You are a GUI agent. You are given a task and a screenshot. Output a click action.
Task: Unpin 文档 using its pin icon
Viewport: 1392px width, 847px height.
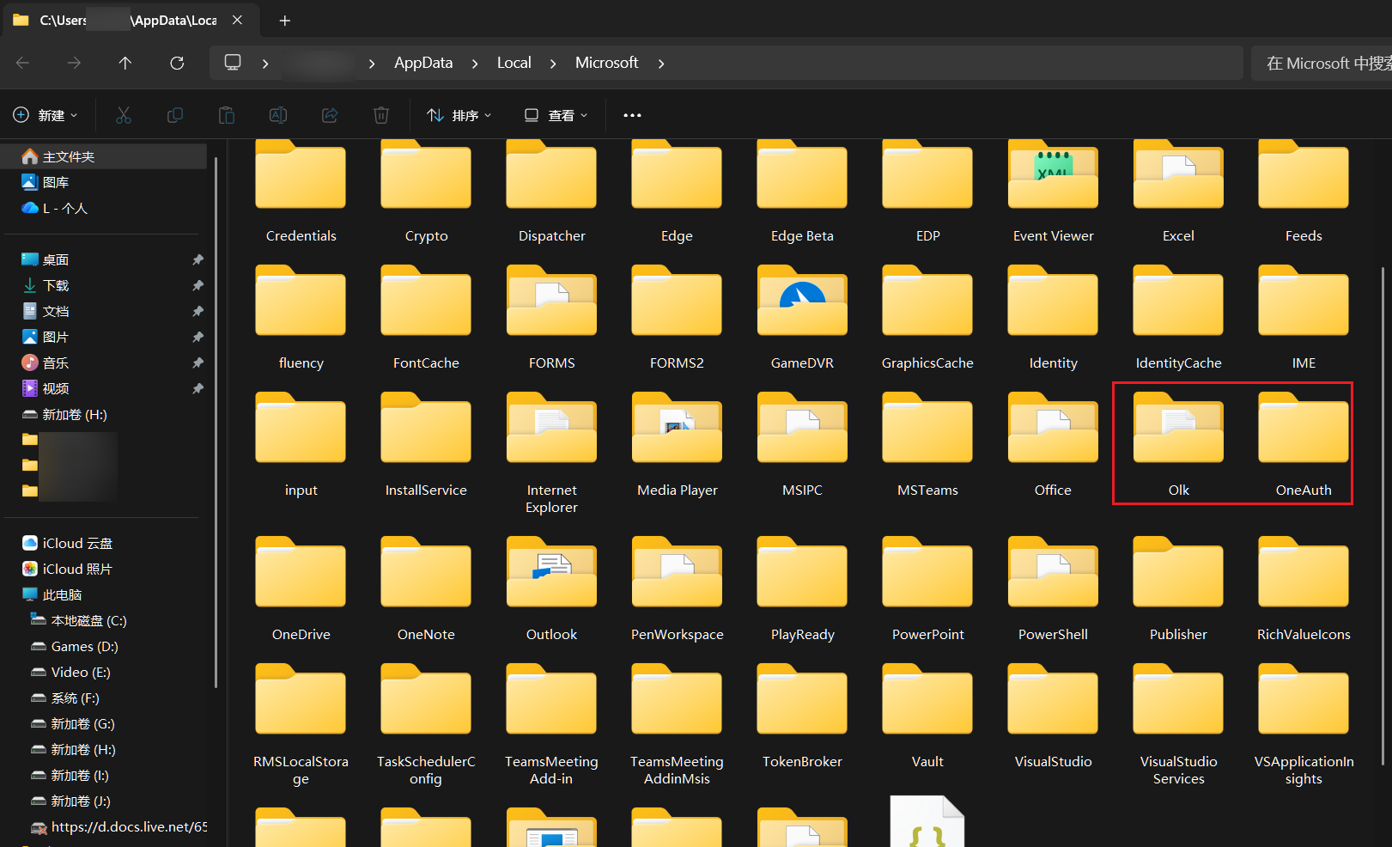tap(198, 311)
